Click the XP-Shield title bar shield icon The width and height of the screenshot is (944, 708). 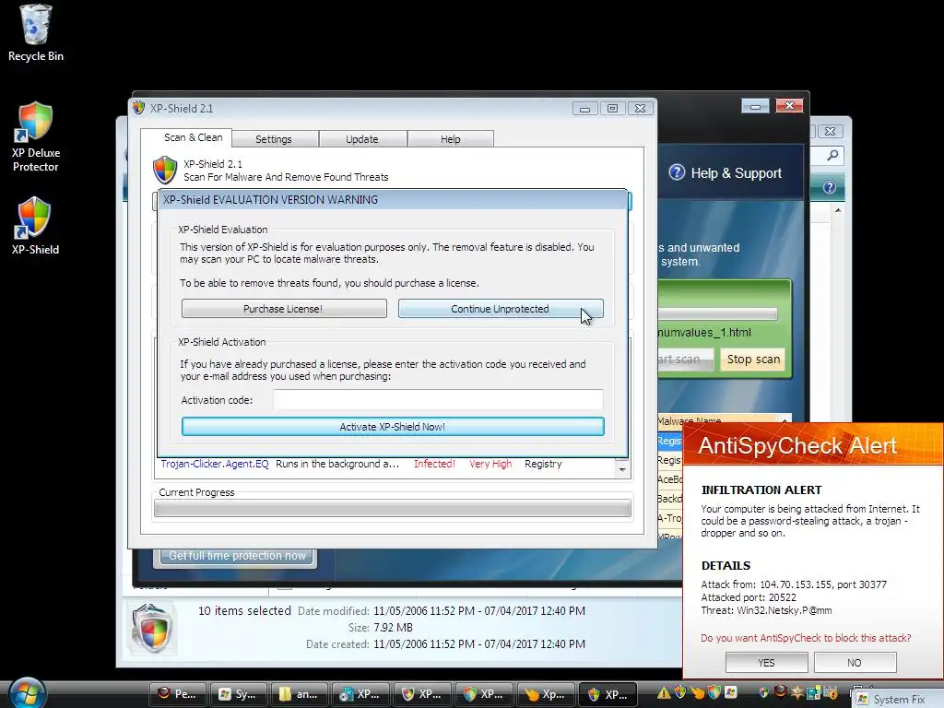[x=139, y=108]
